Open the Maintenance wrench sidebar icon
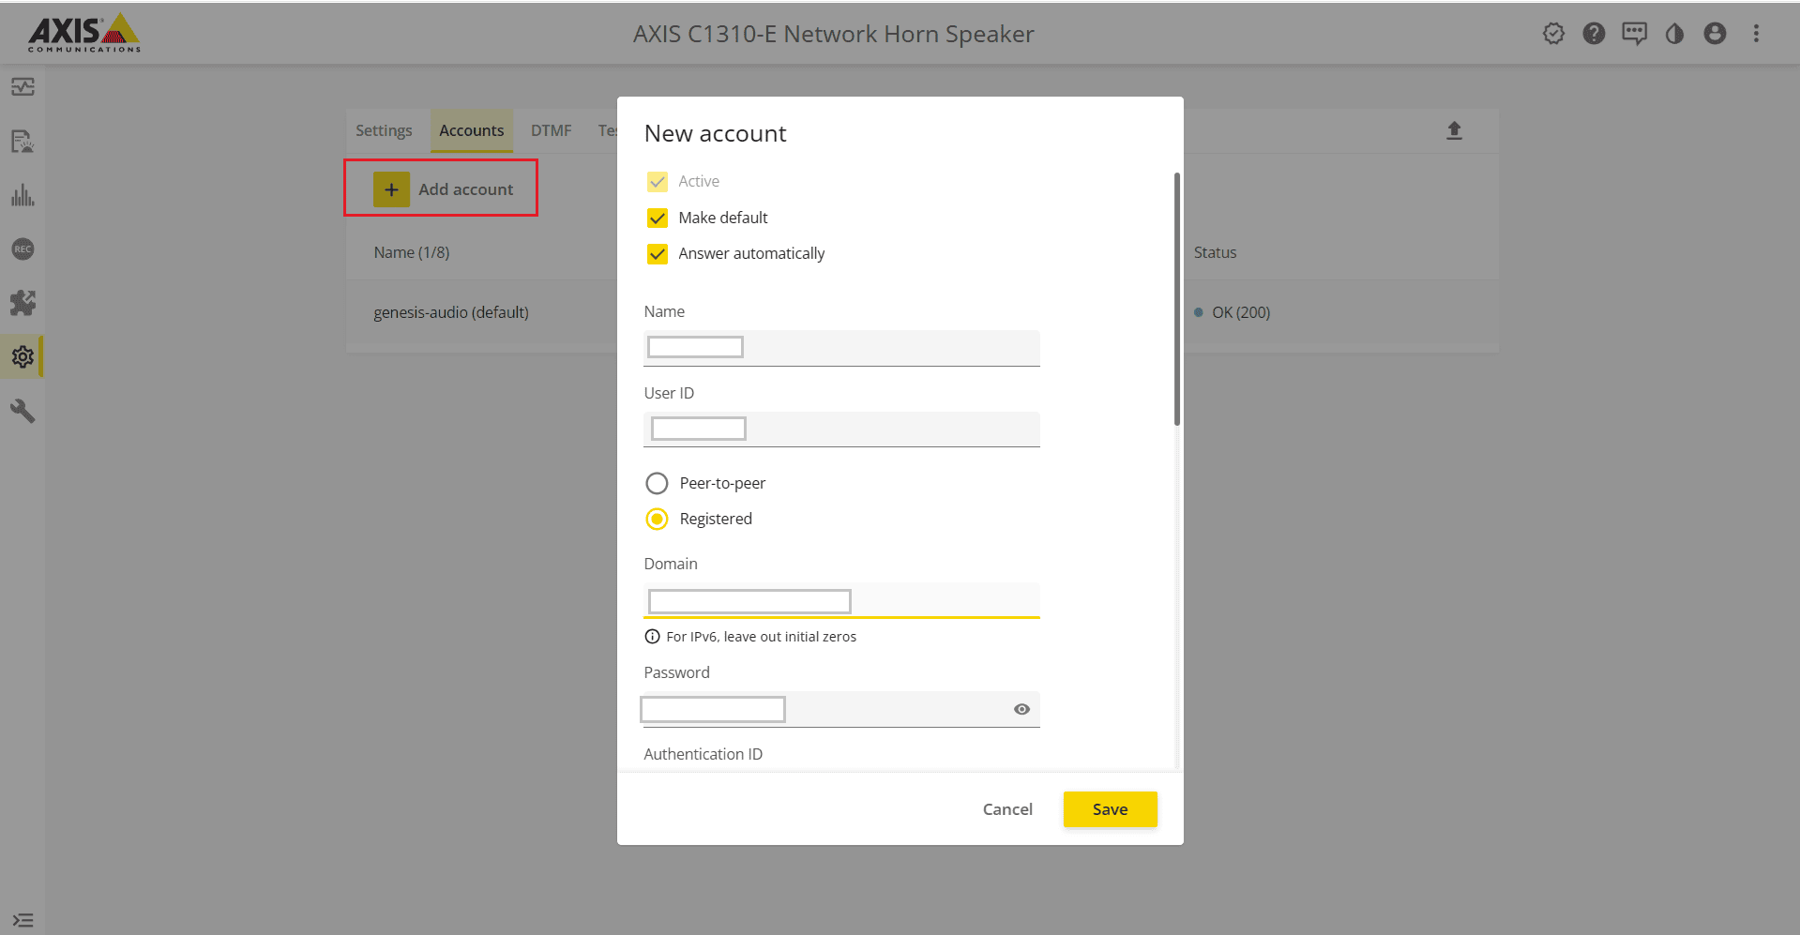 pos(23,411)
